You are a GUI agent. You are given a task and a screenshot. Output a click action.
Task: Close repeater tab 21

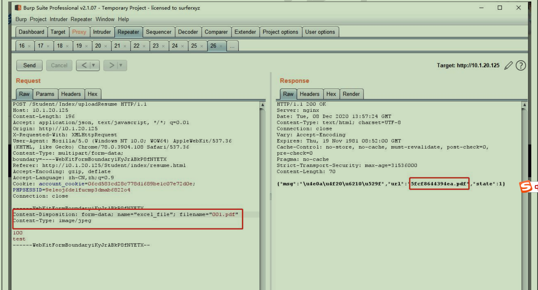[125, 46]
